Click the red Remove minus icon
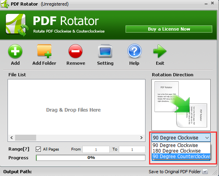The width and height of the screenshot is (219, 176). click(76, 51)
